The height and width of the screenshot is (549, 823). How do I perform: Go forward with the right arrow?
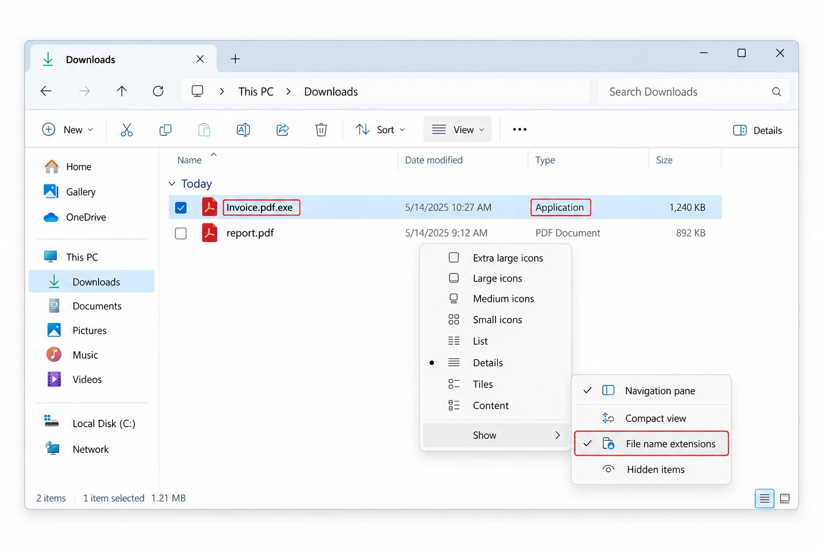(84, 91)
